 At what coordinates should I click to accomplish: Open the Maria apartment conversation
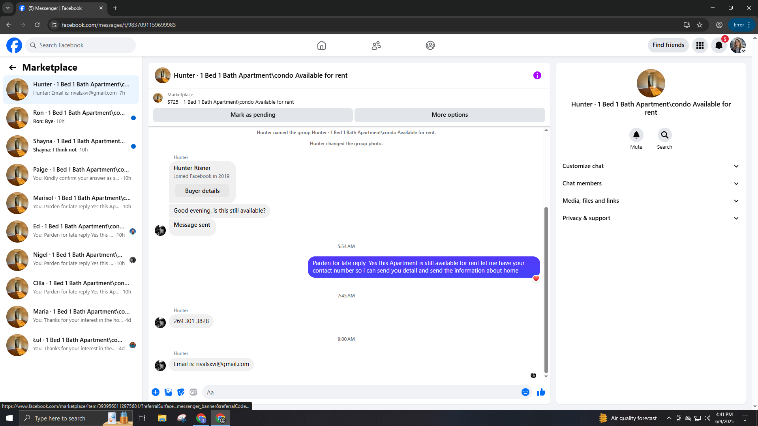(x=71, y=316)
